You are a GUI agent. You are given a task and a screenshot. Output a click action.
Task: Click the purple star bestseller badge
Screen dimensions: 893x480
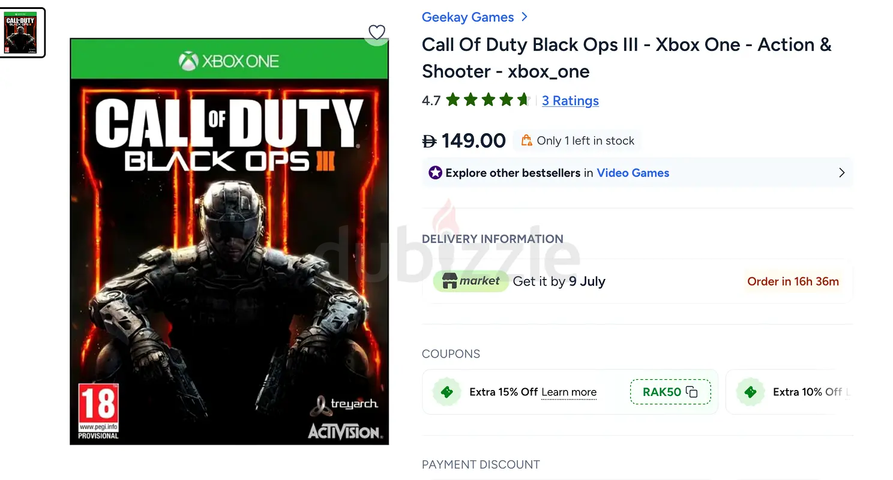[x=435, y=173]
